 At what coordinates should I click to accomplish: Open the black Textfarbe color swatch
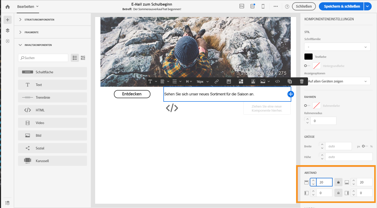(309, 57)
